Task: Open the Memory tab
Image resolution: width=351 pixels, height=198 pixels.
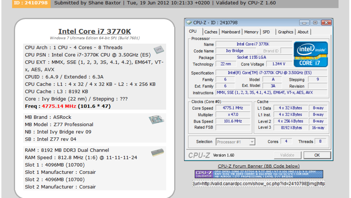Action: click(251, 32)
